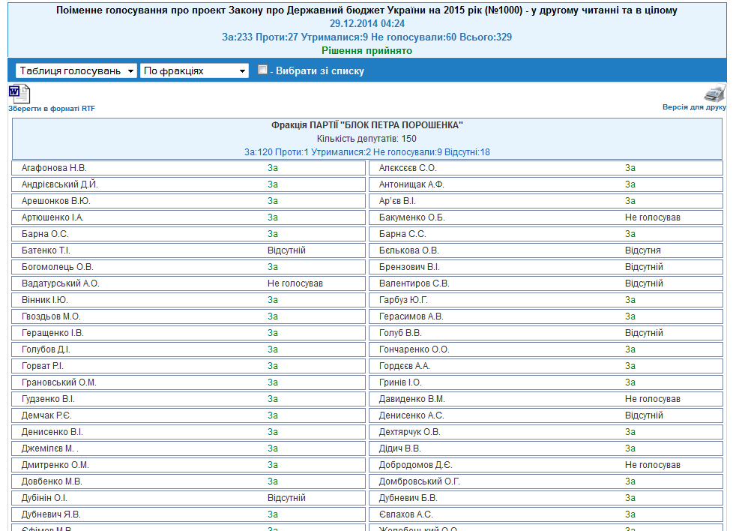Select deputy Домбровський О.Г. entry
This screenshot has width=733, height=531.
pyautogui.click(x=419, y=481)
